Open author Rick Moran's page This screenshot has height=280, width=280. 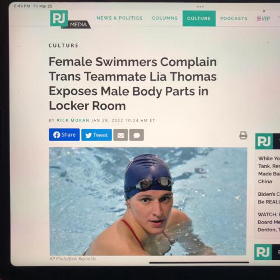[x=73, y=120]
